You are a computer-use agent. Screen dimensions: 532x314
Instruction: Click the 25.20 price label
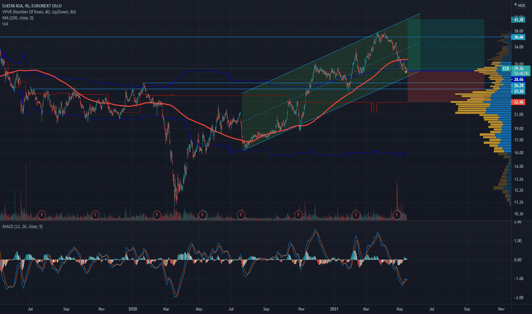point(518,92)
